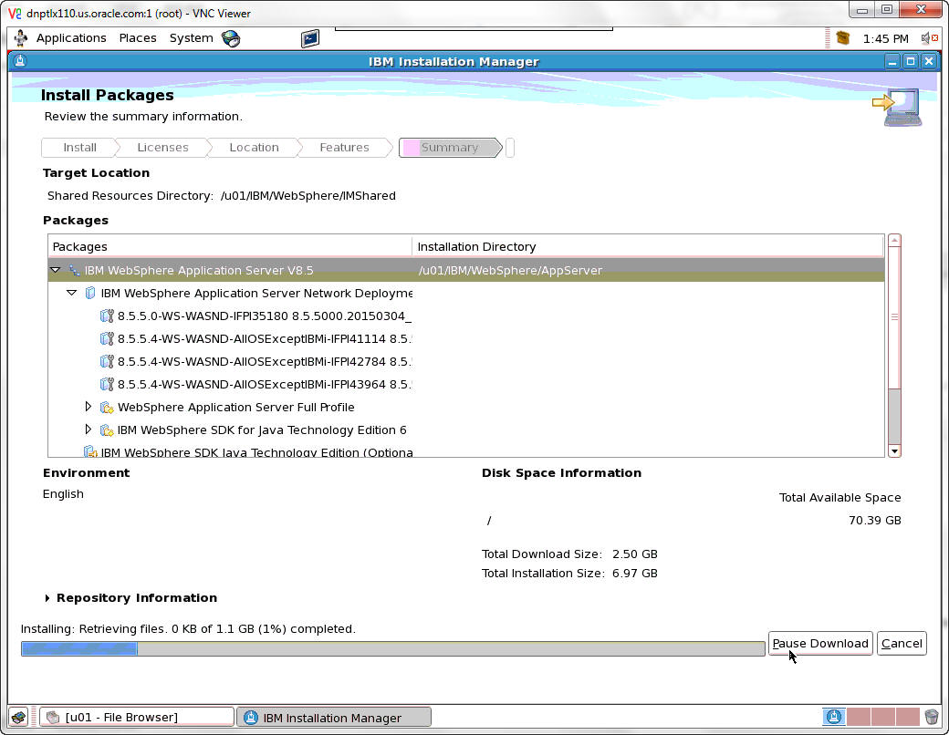Select the Summary wizard step

pos(450,148)
